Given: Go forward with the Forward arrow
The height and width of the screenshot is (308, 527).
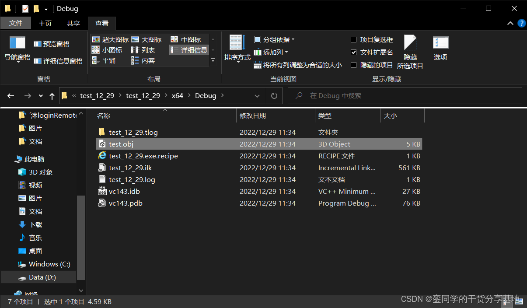Looking at the screenshot, I should tap(28, 96).
